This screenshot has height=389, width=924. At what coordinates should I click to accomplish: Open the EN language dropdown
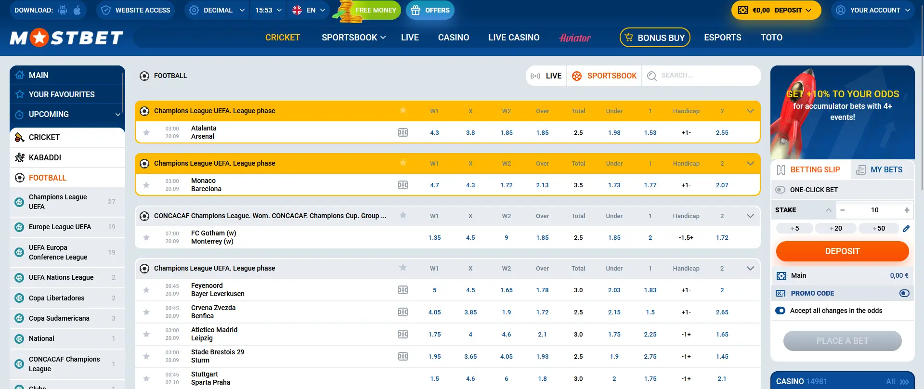click(309, 10)
